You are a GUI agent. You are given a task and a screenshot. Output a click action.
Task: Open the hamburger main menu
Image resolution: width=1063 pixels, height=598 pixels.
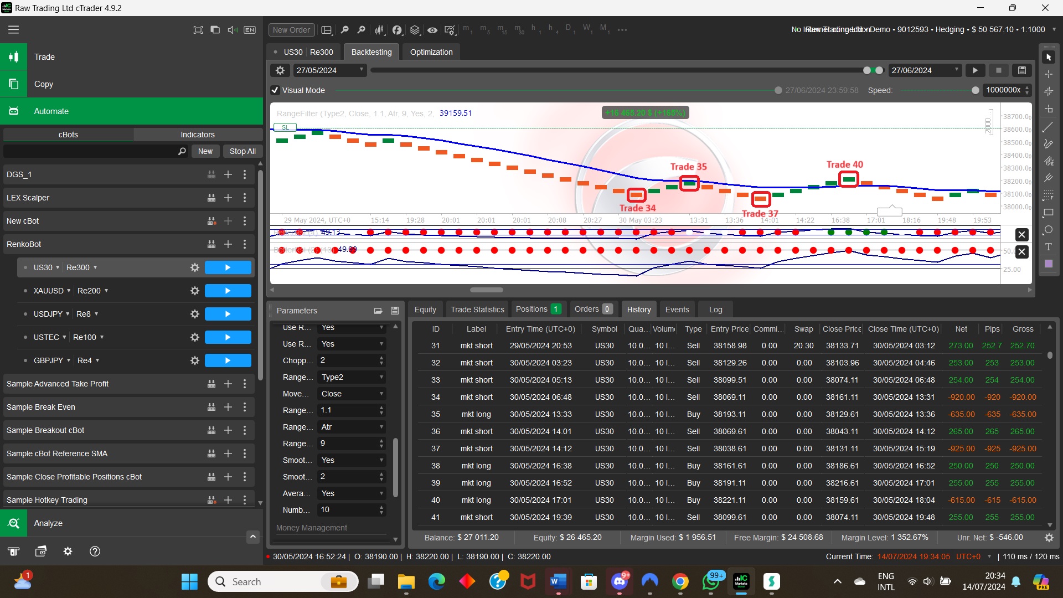(13, 30)
